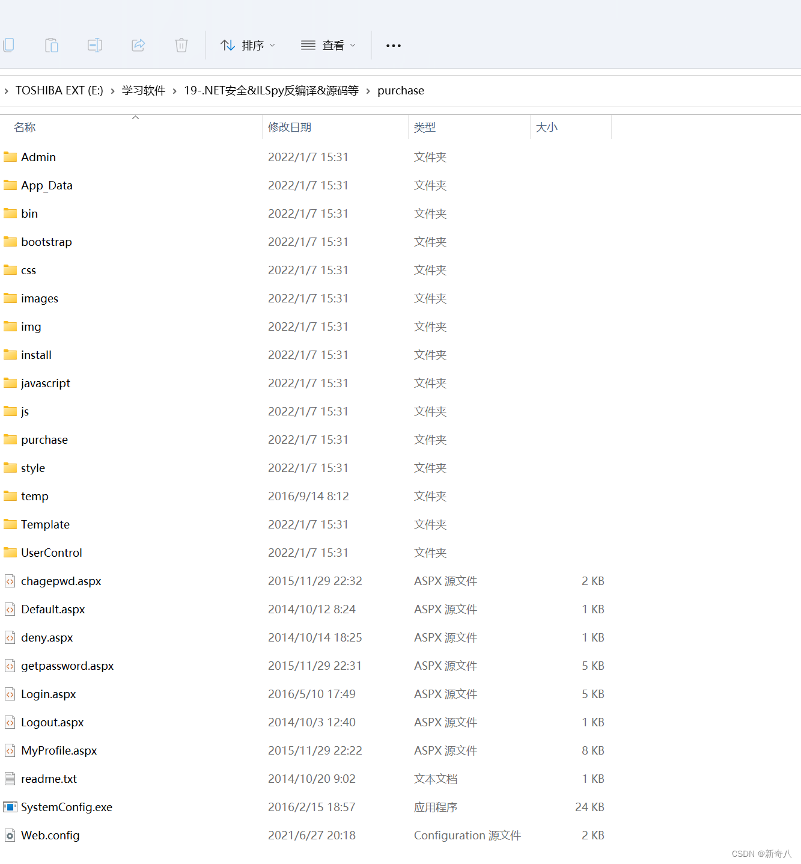
Task: Select the temp folder icon
Action: pos(10,496)
